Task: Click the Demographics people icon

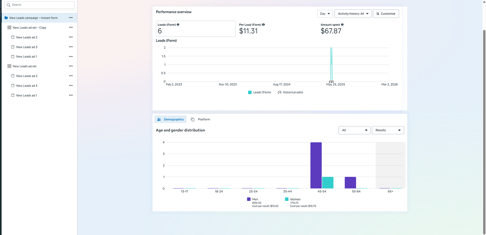Action: 159,119
